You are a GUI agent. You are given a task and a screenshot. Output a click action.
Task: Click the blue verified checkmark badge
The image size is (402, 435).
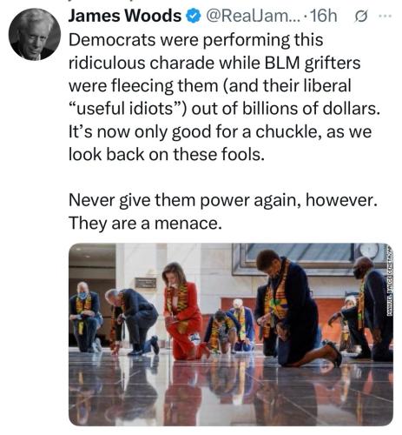pyautogui.click(x=194, y=17)
